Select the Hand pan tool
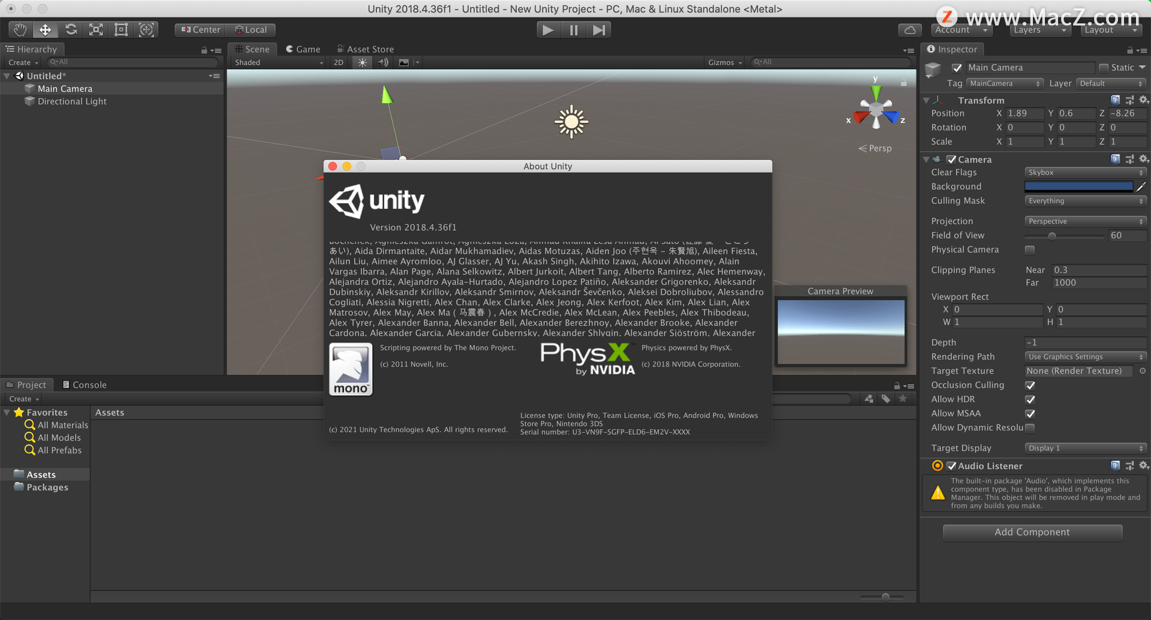This screenshot has height=620, width=1151. (x=19, y=29)
